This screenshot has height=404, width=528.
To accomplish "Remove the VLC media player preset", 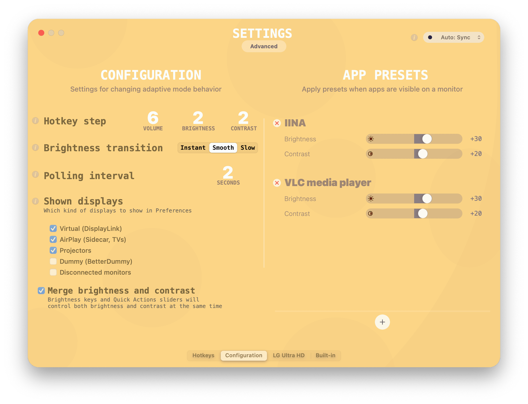I will point(277,183).
